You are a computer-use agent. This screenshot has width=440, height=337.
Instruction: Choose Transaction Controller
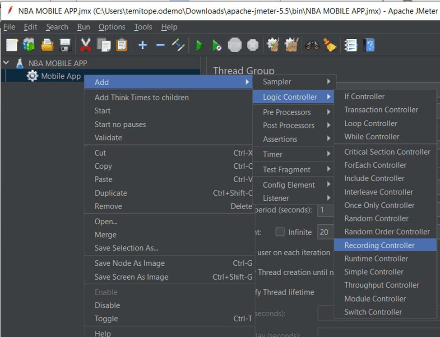pos(385,110)
